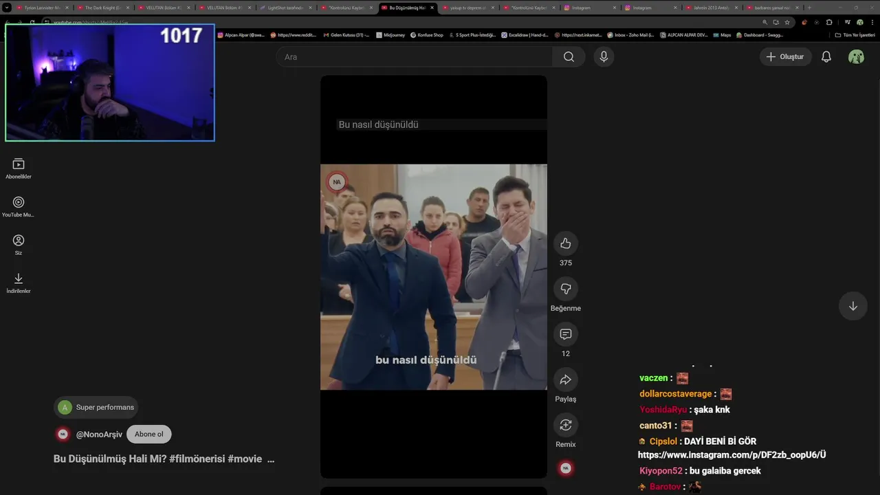Screen dimensions: 880x495
Task: Close the LightShot tab
Action: [310, 8]
